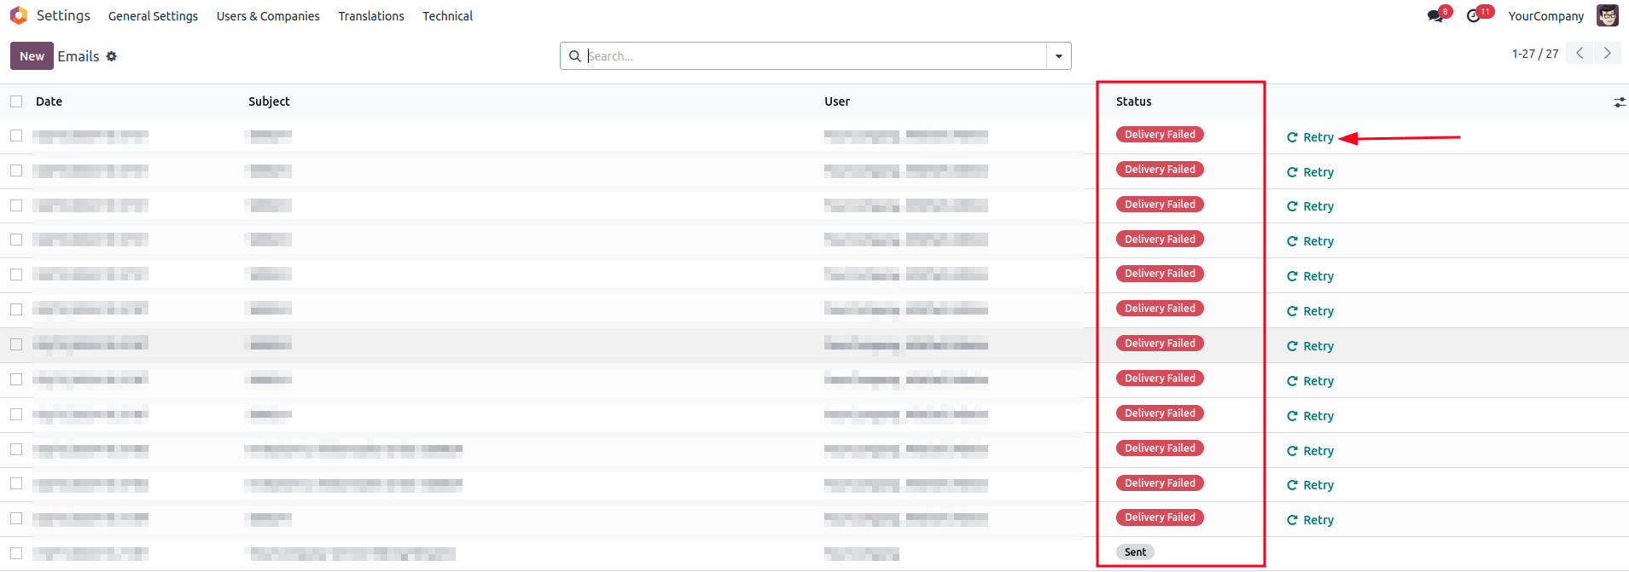Click the Odoo home logo icon
1629x572 pixels.
pos(19,15)
